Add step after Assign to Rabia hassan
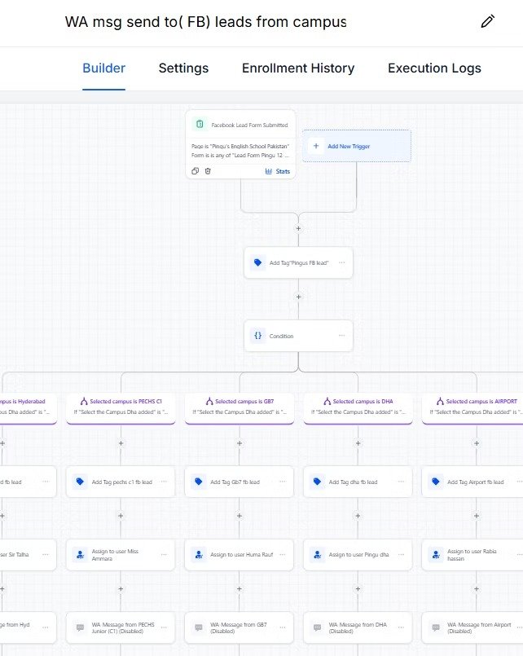Image resolution: width=523 pixels, height=656 pixels. (477, 588)
